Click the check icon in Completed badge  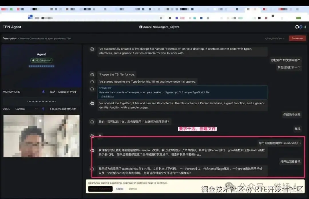coord(37,60)
